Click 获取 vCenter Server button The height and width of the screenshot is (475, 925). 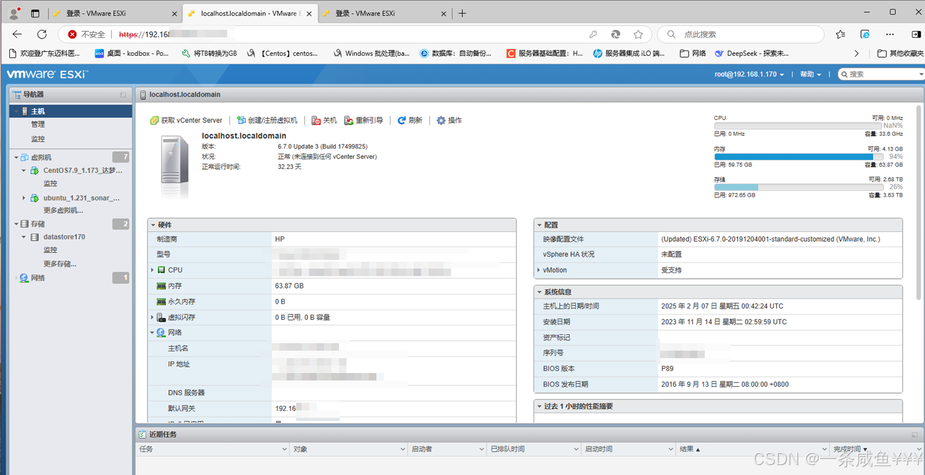tap(186, 120)
